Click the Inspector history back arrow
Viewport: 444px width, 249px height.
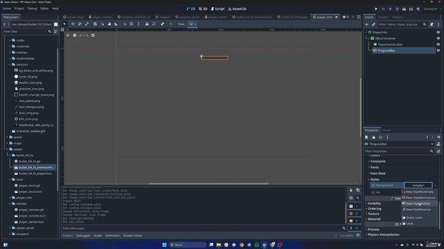pyautogui.click(x=427, y=137)
